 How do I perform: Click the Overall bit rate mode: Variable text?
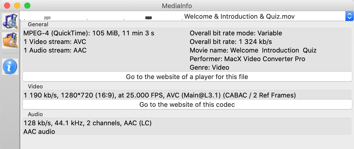pyautogui.click(x=236, y=33)
